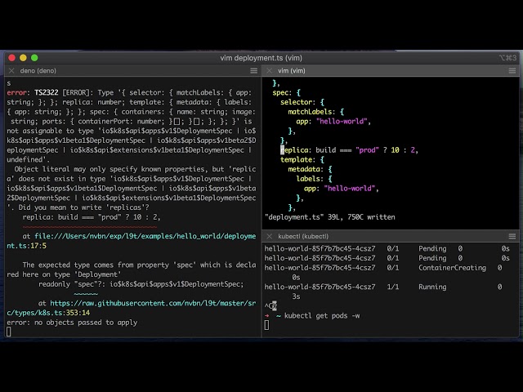Click 'matchLabels: {' line in vim
Image resolution: width=523 pixels, height=392 pixels.
click(316, 112)
